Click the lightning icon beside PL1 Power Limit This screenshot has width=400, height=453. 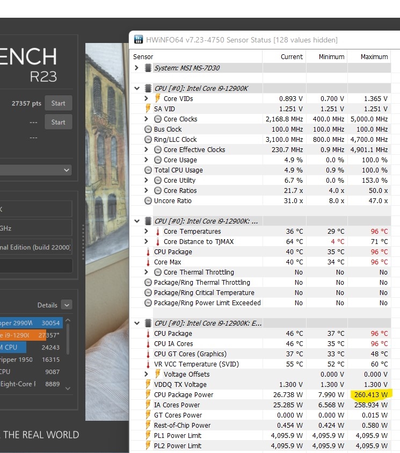point(148,435)
